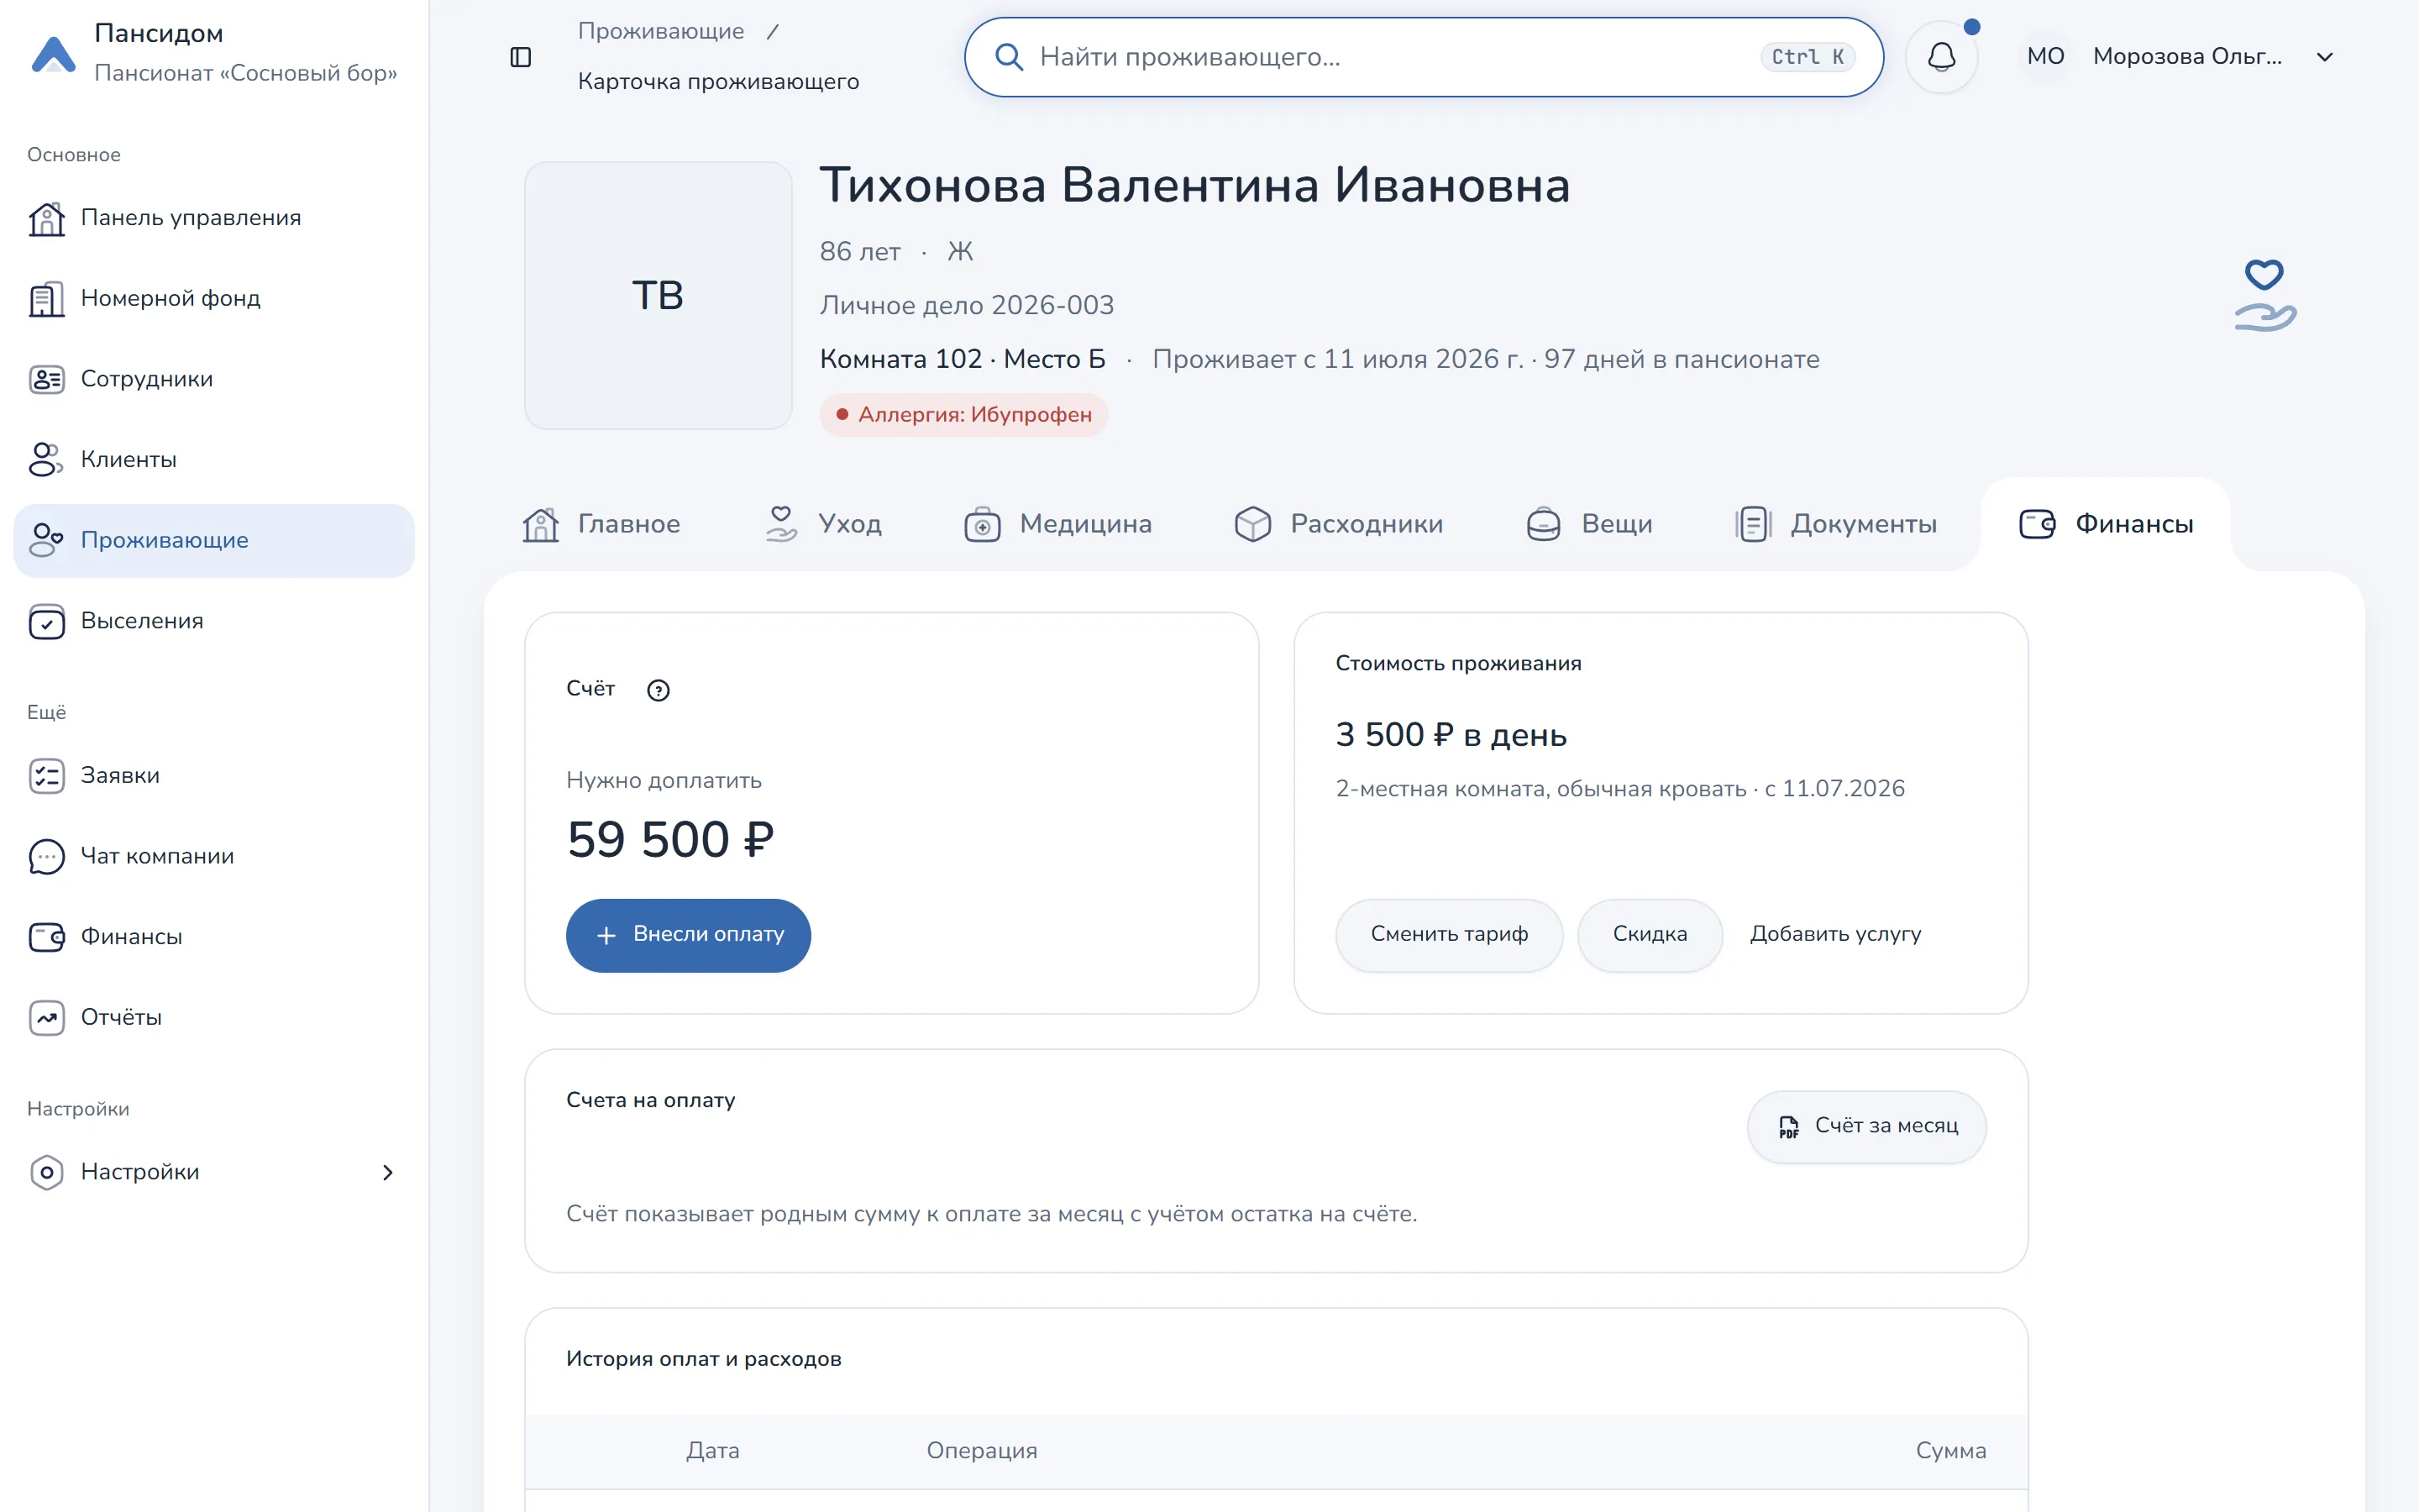This screenshot has width=2419, height=1512.
Task: Click the Аллергия: Ибупрофен badge
Action: pos(963,415)
